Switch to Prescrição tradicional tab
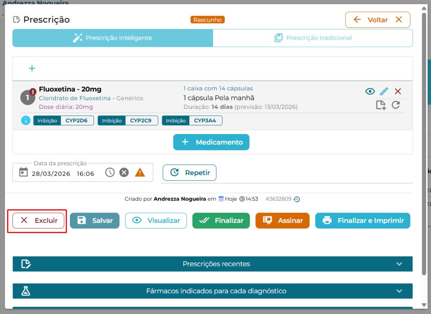 pos(313,38)
